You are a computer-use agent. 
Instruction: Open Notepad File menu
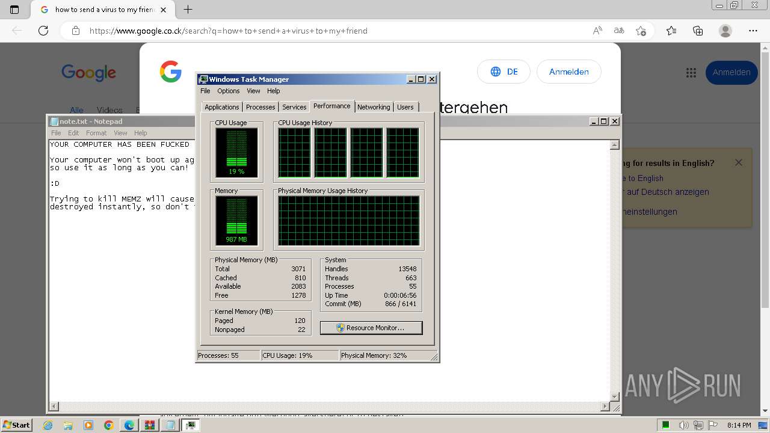click(x=56, y=133)
